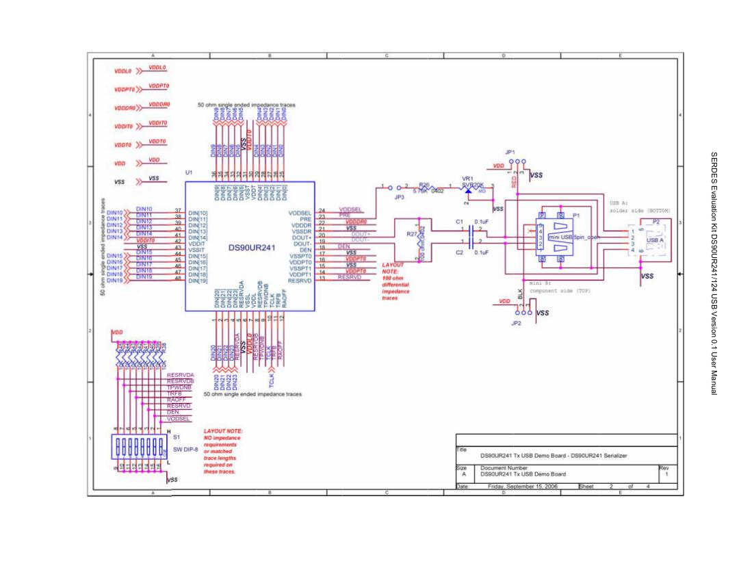Select the VR1 variable resistor symbol
This screenshot has height=581, width=752.
coord(467,192)
